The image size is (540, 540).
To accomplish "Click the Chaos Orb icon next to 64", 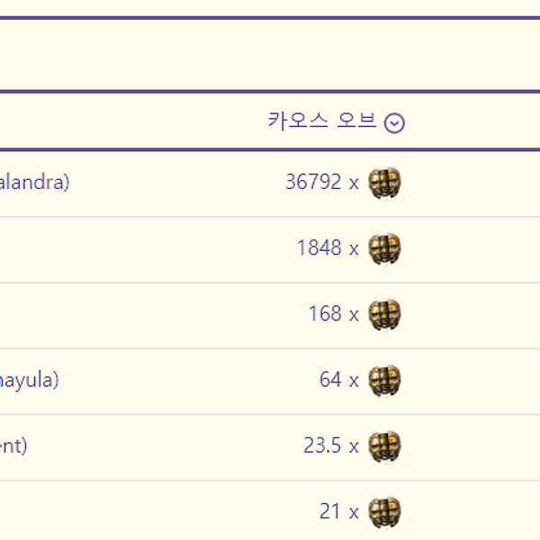I will [384, 380].
